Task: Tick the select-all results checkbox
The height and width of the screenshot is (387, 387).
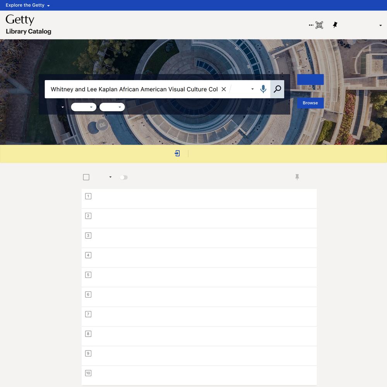Action: click(86, 177)
